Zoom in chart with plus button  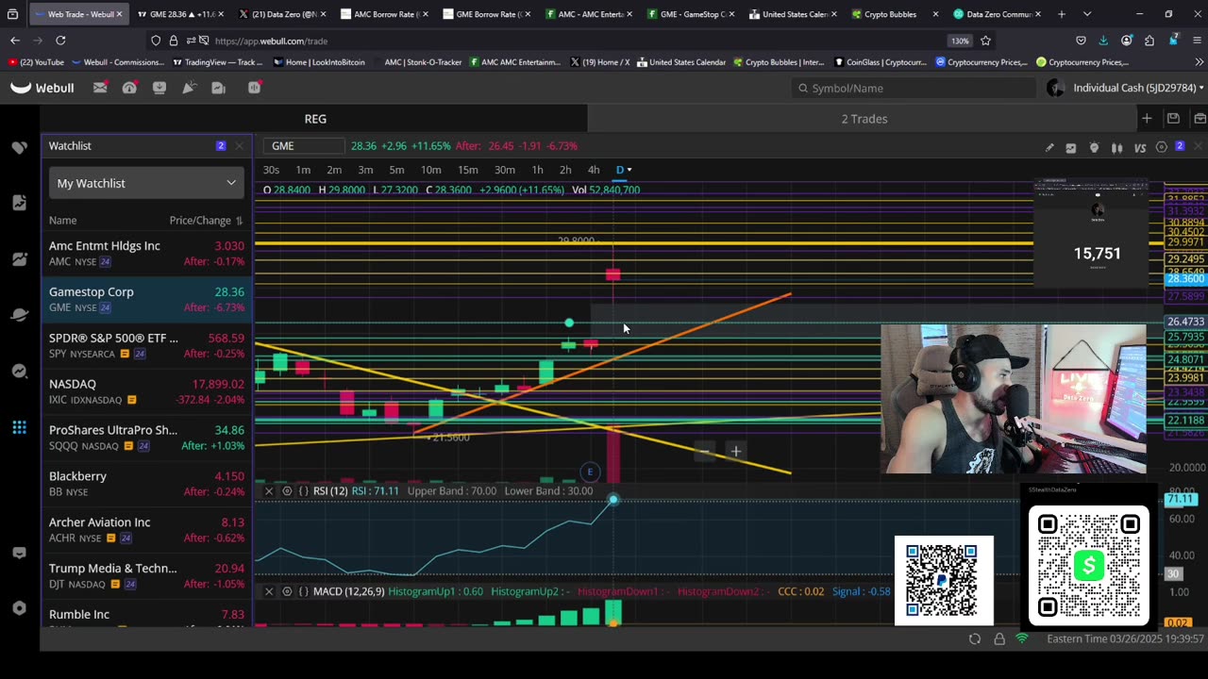tap(736, 452)
